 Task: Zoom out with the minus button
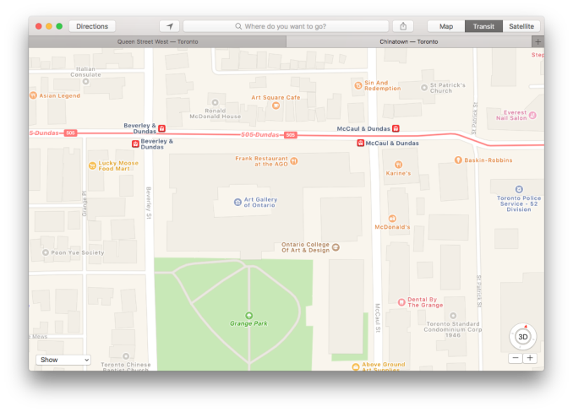(x=516, y=358)
